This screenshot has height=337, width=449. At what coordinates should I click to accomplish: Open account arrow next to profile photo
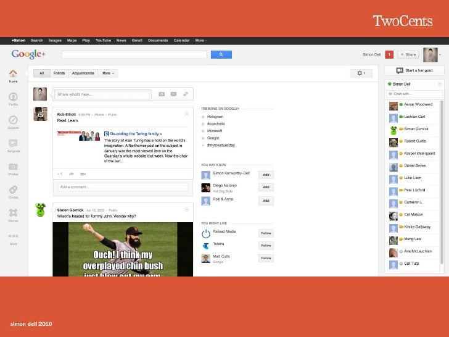[440, 55]
